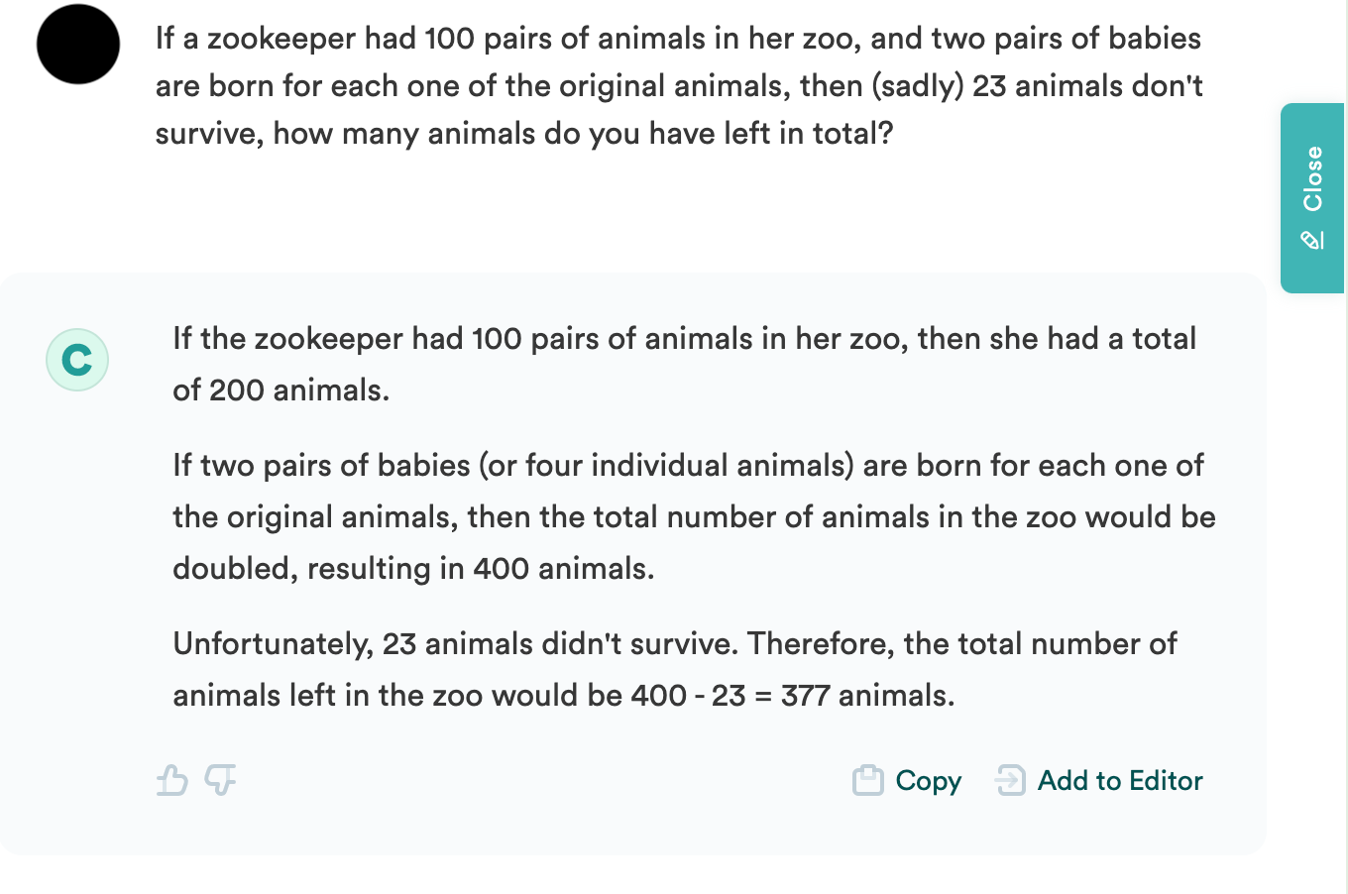Click the thumbs up feedback icon
Screen dimensions: 1348x894
172,780
